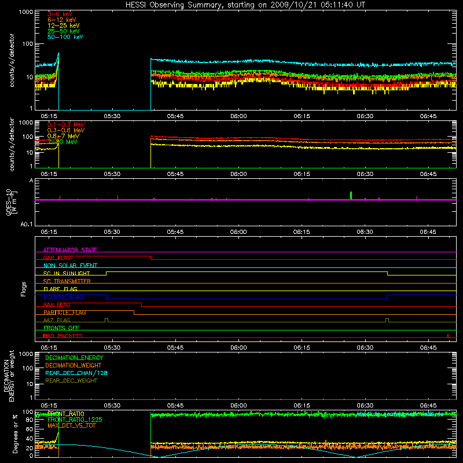Select the A0.1 tick label on GOES axis
Screen dimensions: 463x463
pos(27,225)
